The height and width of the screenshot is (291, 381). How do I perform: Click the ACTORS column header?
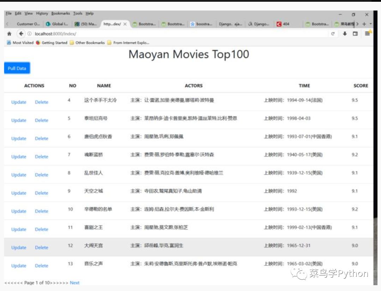click(x=194, y=86)
